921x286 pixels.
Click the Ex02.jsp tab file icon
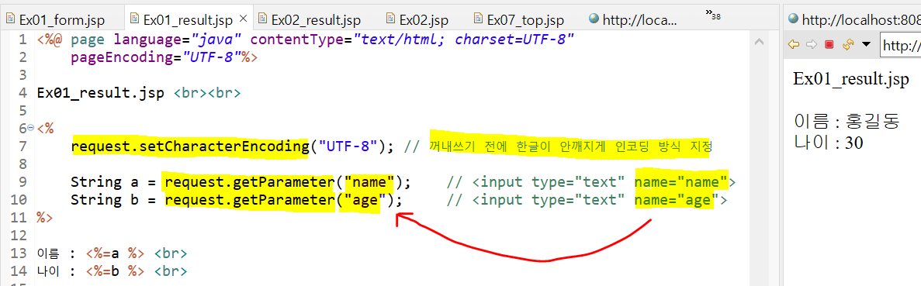tap(390, 19)
